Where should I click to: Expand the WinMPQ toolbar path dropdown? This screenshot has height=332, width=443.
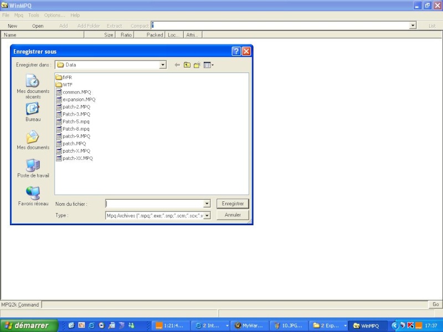tap(413, 25)
